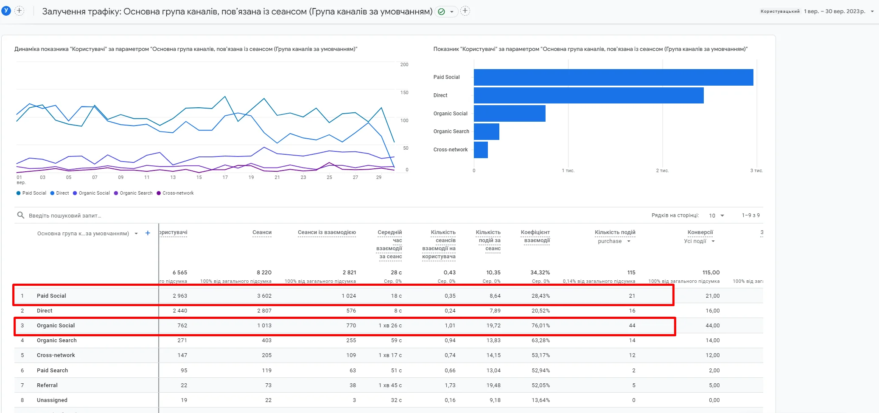This screenshot has height=413, width=879.
Task: Open the Усі події conversions dropdown
Action: coord(699,241)
